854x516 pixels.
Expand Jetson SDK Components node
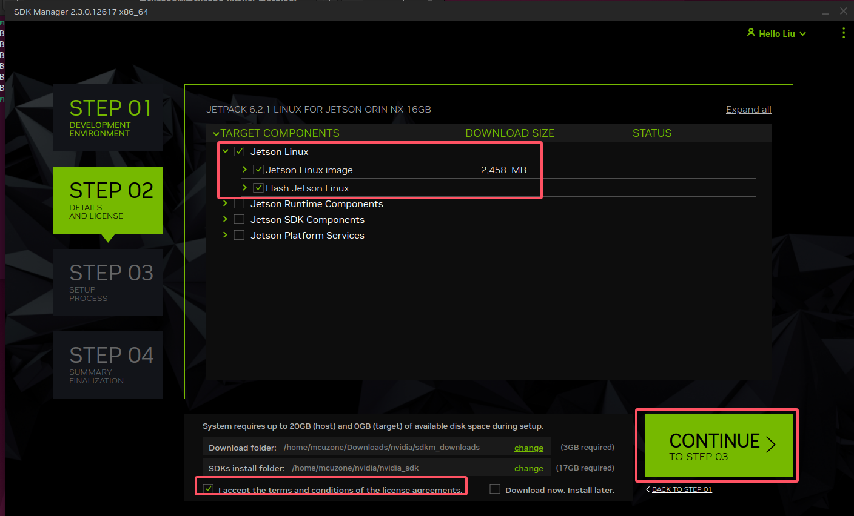225,219
